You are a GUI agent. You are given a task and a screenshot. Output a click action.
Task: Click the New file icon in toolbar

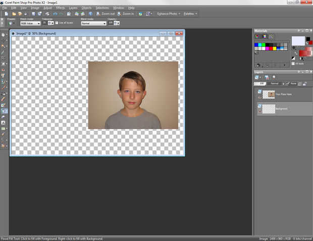(6, 14)
